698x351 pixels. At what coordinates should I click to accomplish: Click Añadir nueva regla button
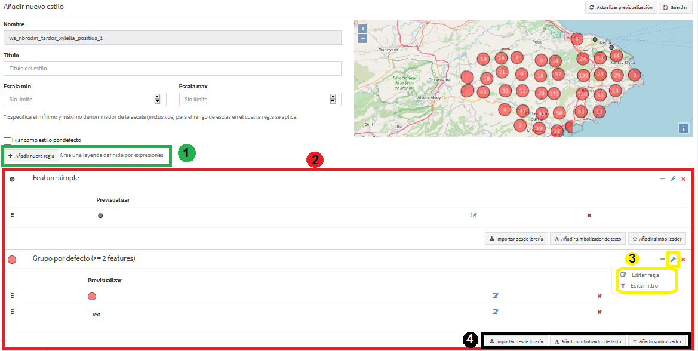(31, 156)
